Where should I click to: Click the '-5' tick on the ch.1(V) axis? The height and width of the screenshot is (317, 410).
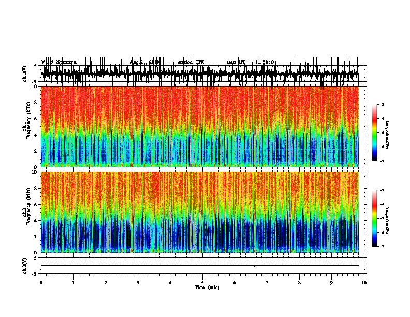pyautogui.click(x=35, y=82)
